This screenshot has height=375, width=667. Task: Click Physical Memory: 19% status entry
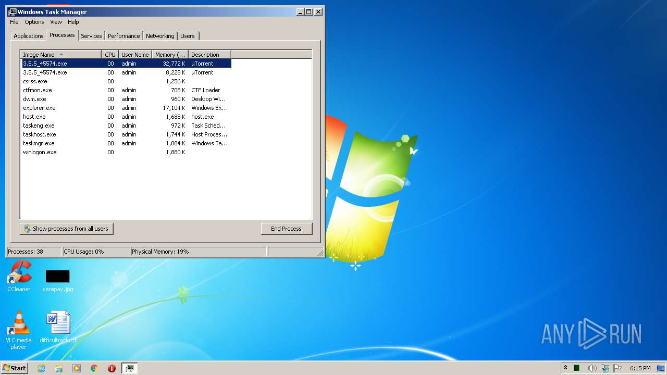pos(199,252)
